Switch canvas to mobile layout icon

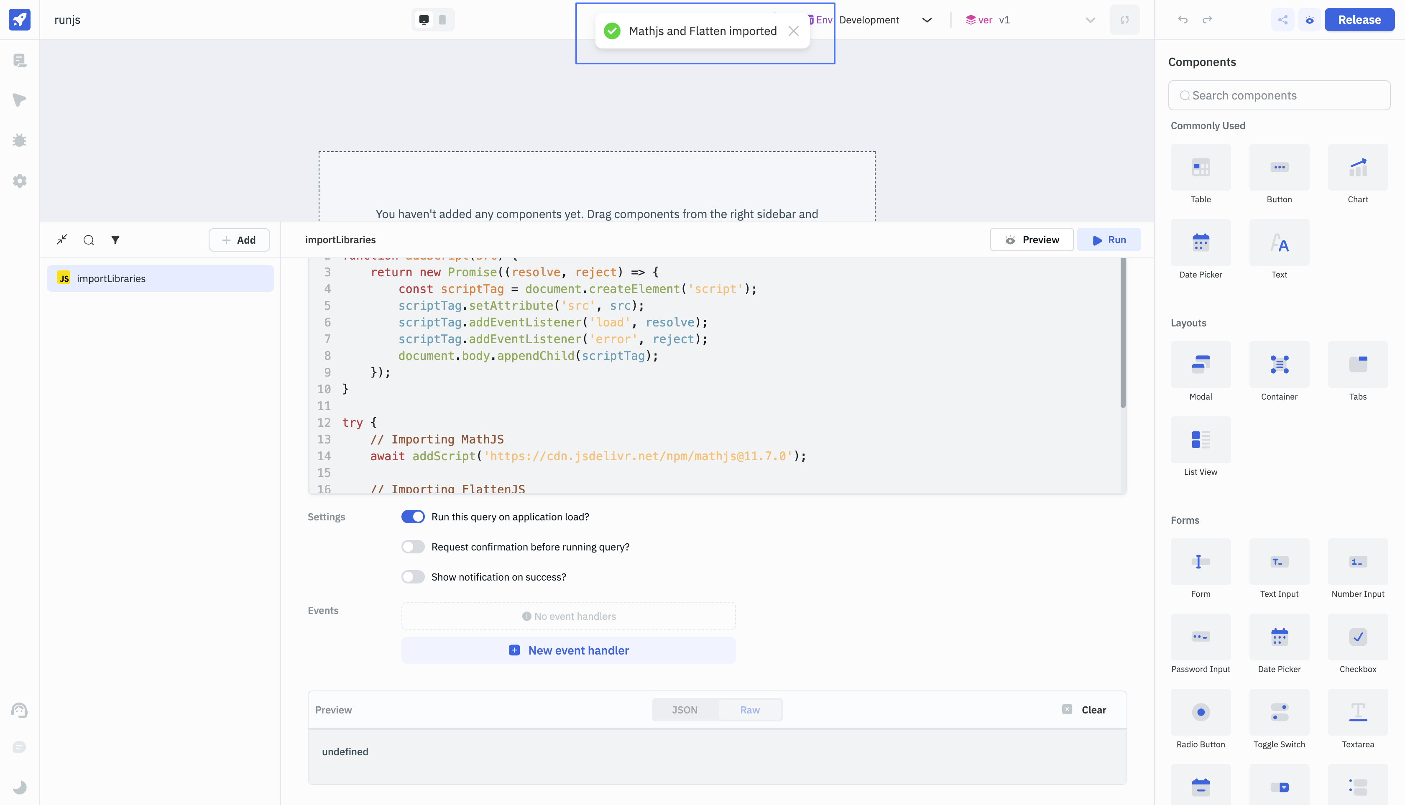[442, 20]
